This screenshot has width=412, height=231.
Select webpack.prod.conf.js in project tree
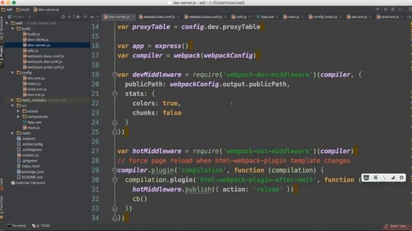click(x=43, y=67)
